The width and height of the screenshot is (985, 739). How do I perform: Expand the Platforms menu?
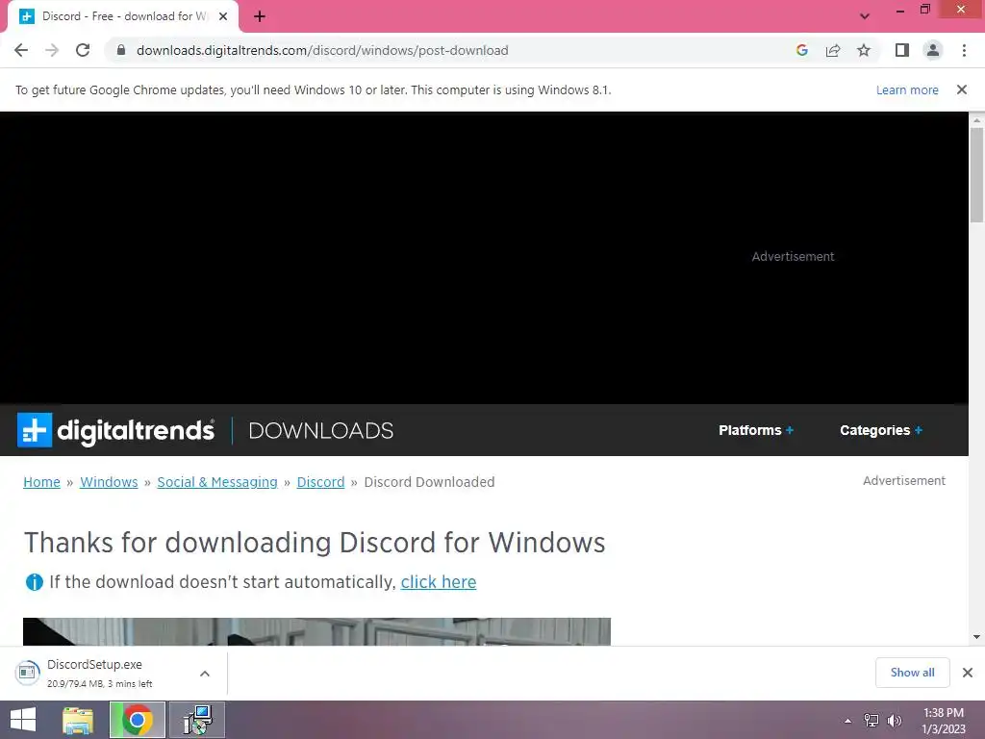756,430
